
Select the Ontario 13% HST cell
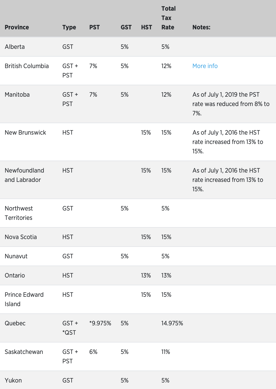coord(146,275)
